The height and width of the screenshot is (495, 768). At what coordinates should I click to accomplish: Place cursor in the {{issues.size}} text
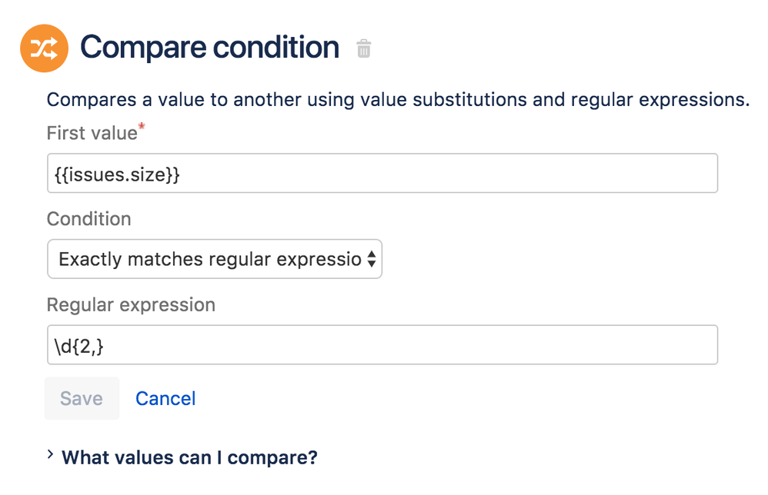click(118, 174)
